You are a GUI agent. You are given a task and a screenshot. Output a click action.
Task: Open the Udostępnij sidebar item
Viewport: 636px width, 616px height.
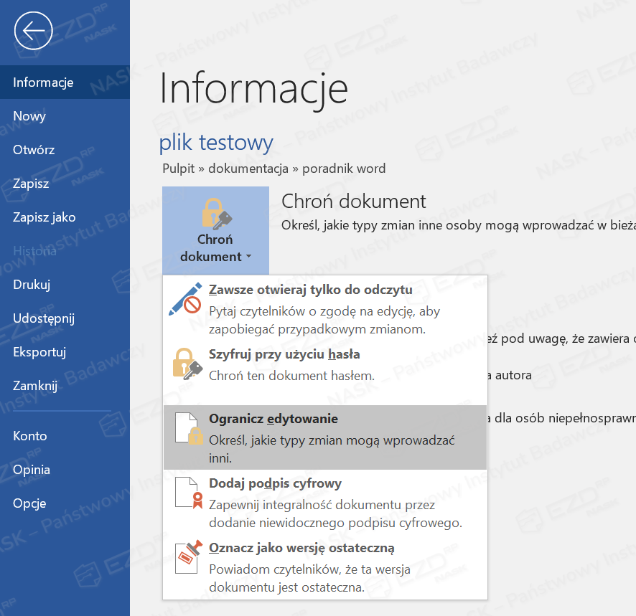[x=44, y=318]
